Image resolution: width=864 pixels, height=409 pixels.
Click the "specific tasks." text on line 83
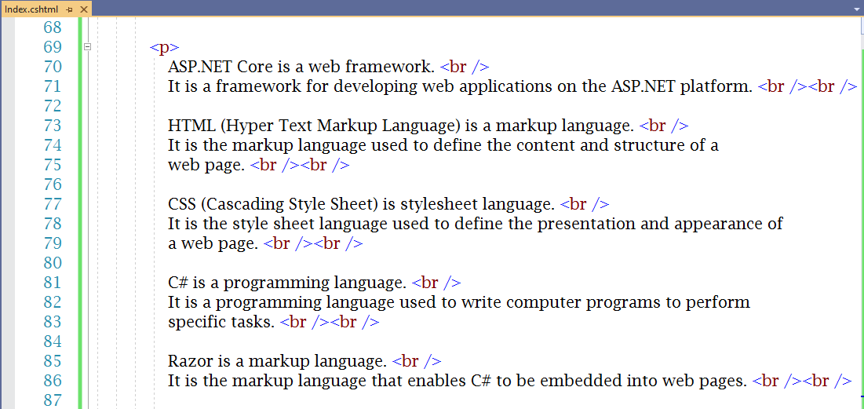click(x=221, y=322)
